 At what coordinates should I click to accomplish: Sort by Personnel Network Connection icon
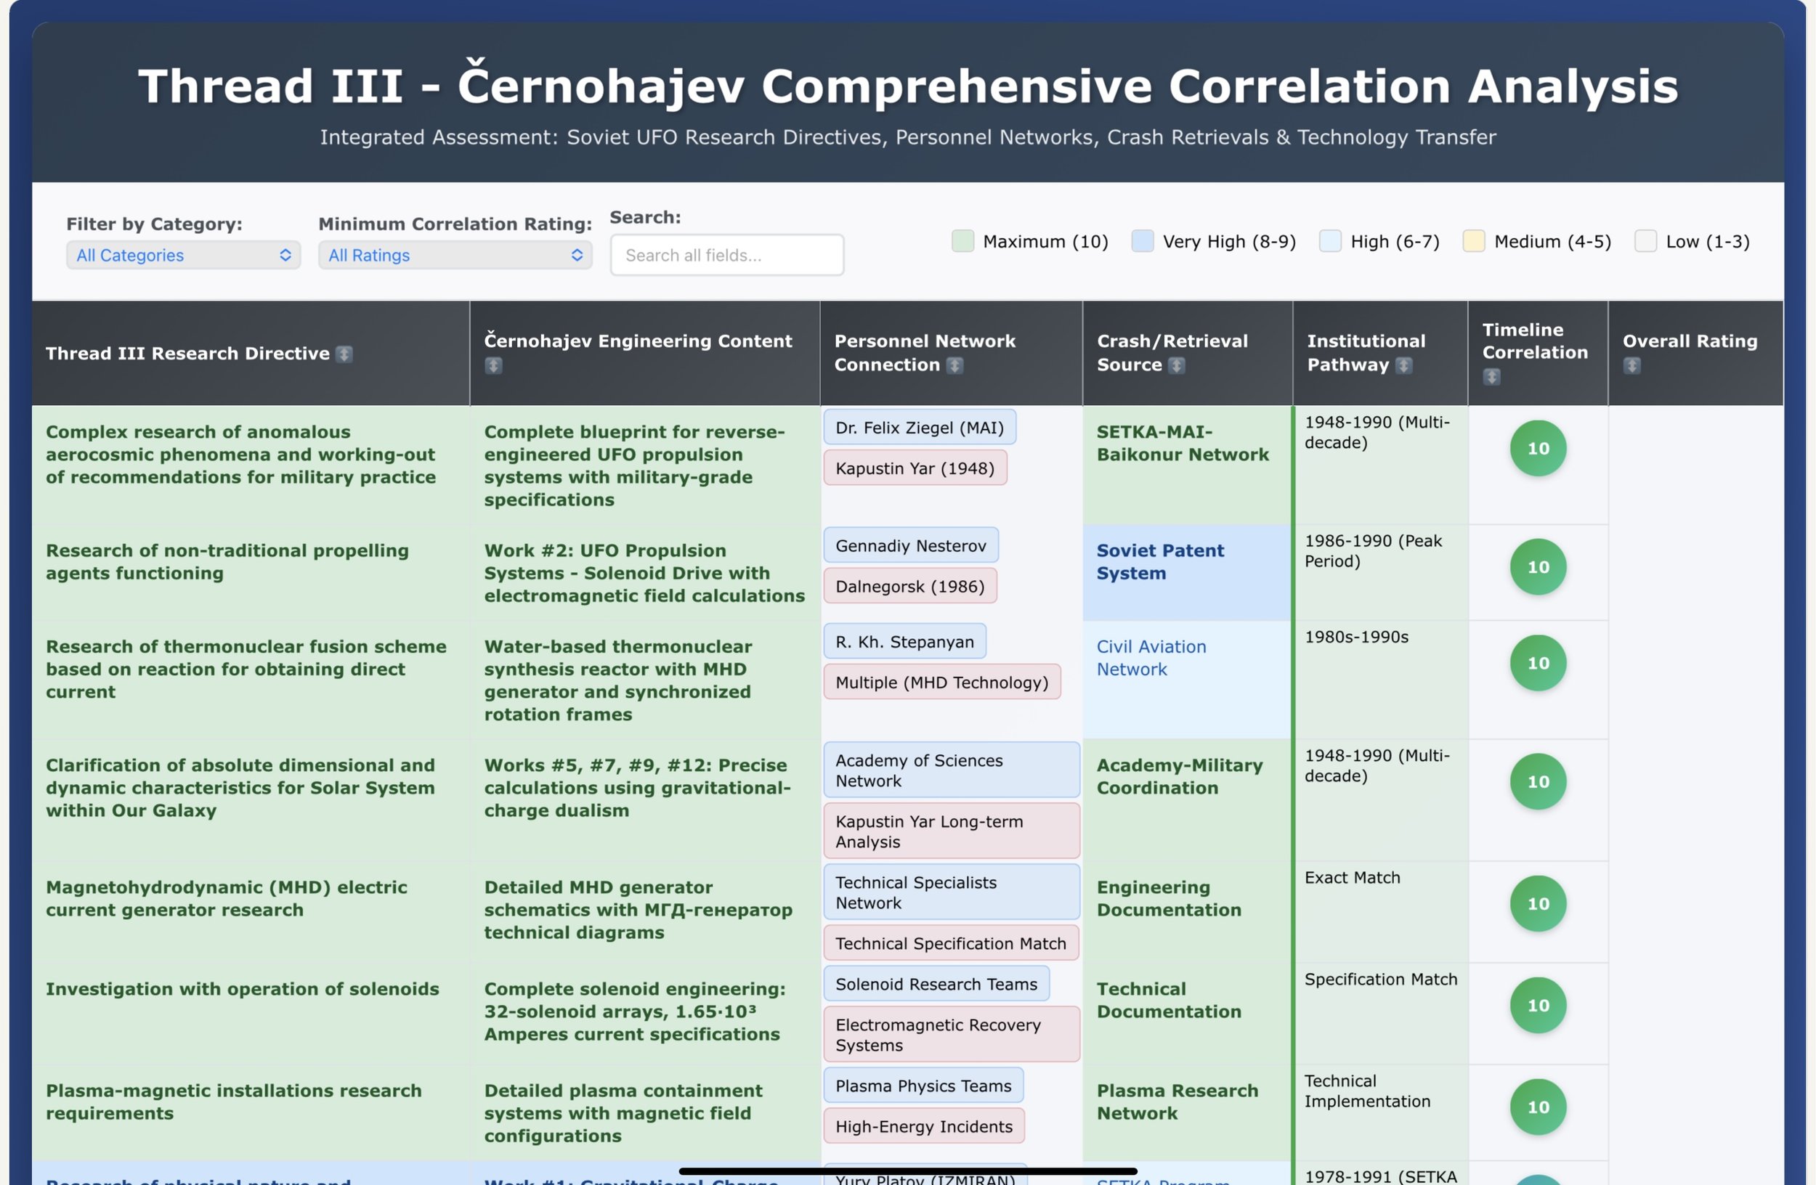click(x=954, y=366)
